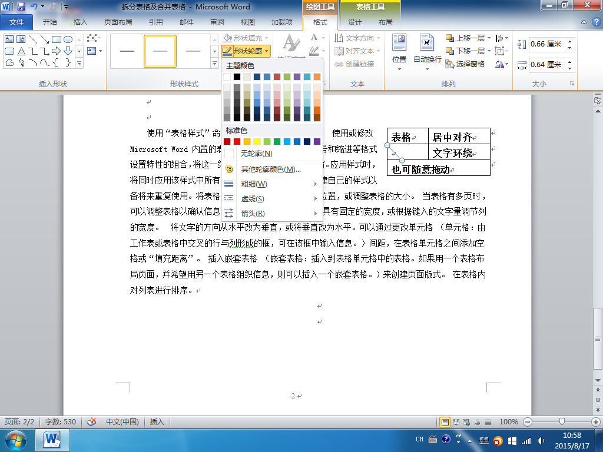Choose the oval shape
Viewport: 603px width, 452px height.
(x=68, y=39)
